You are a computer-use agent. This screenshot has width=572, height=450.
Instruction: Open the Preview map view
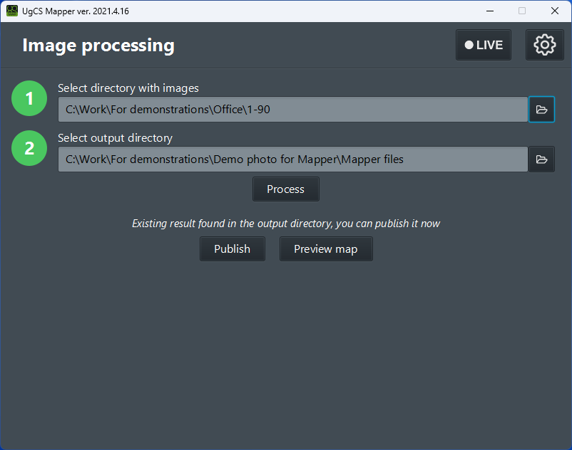(326, 248)
